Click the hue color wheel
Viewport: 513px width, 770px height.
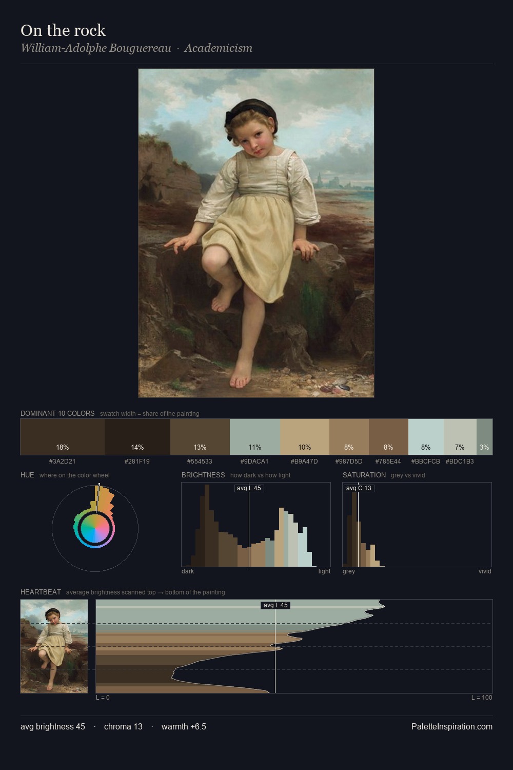95,528
